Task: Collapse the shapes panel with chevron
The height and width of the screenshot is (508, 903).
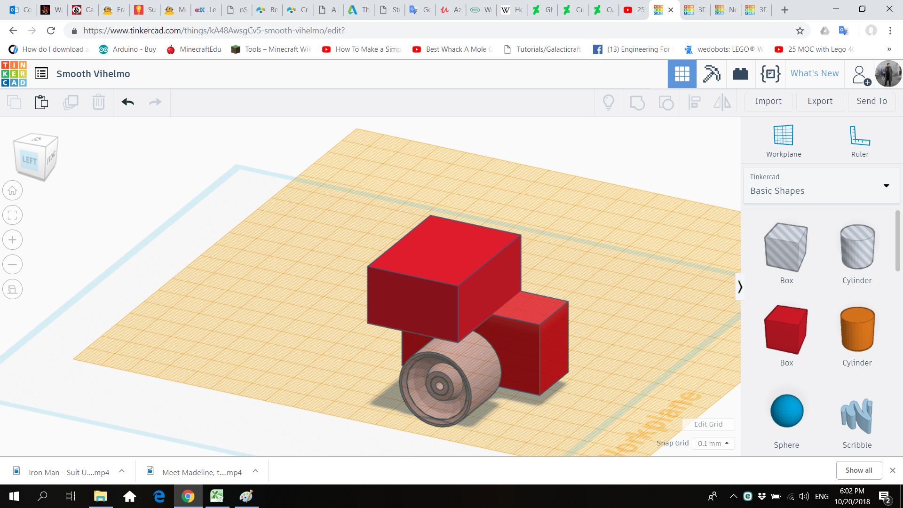Action: [740, 286]
